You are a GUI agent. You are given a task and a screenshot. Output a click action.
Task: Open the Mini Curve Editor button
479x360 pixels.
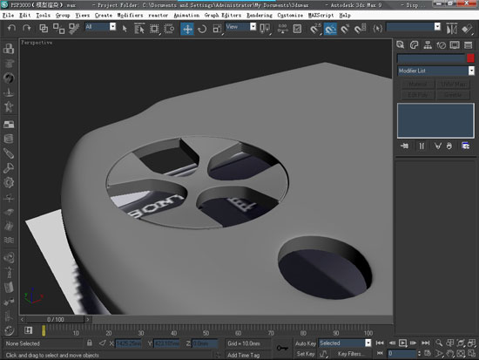(x=29, y=330)
